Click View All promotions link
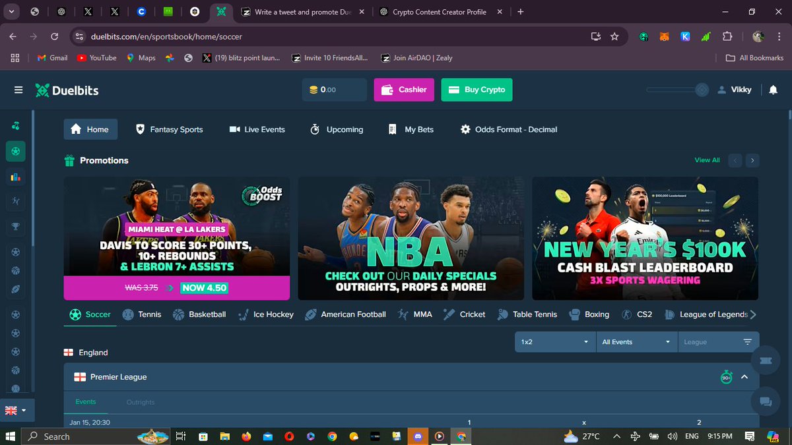Image resolution: width=792 pixels, height=445 pixels. (707, 160)
